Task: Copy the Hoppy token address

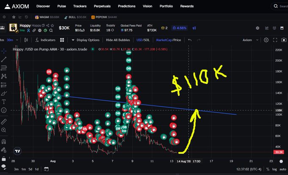Action: [43, 25]
